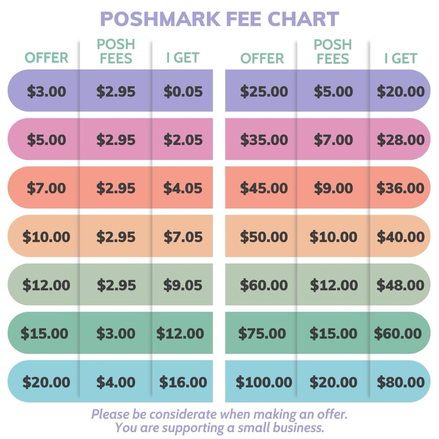
Task: Click the right Posh Fees column header
Action: pyautogui.click(x=333, y=51)
